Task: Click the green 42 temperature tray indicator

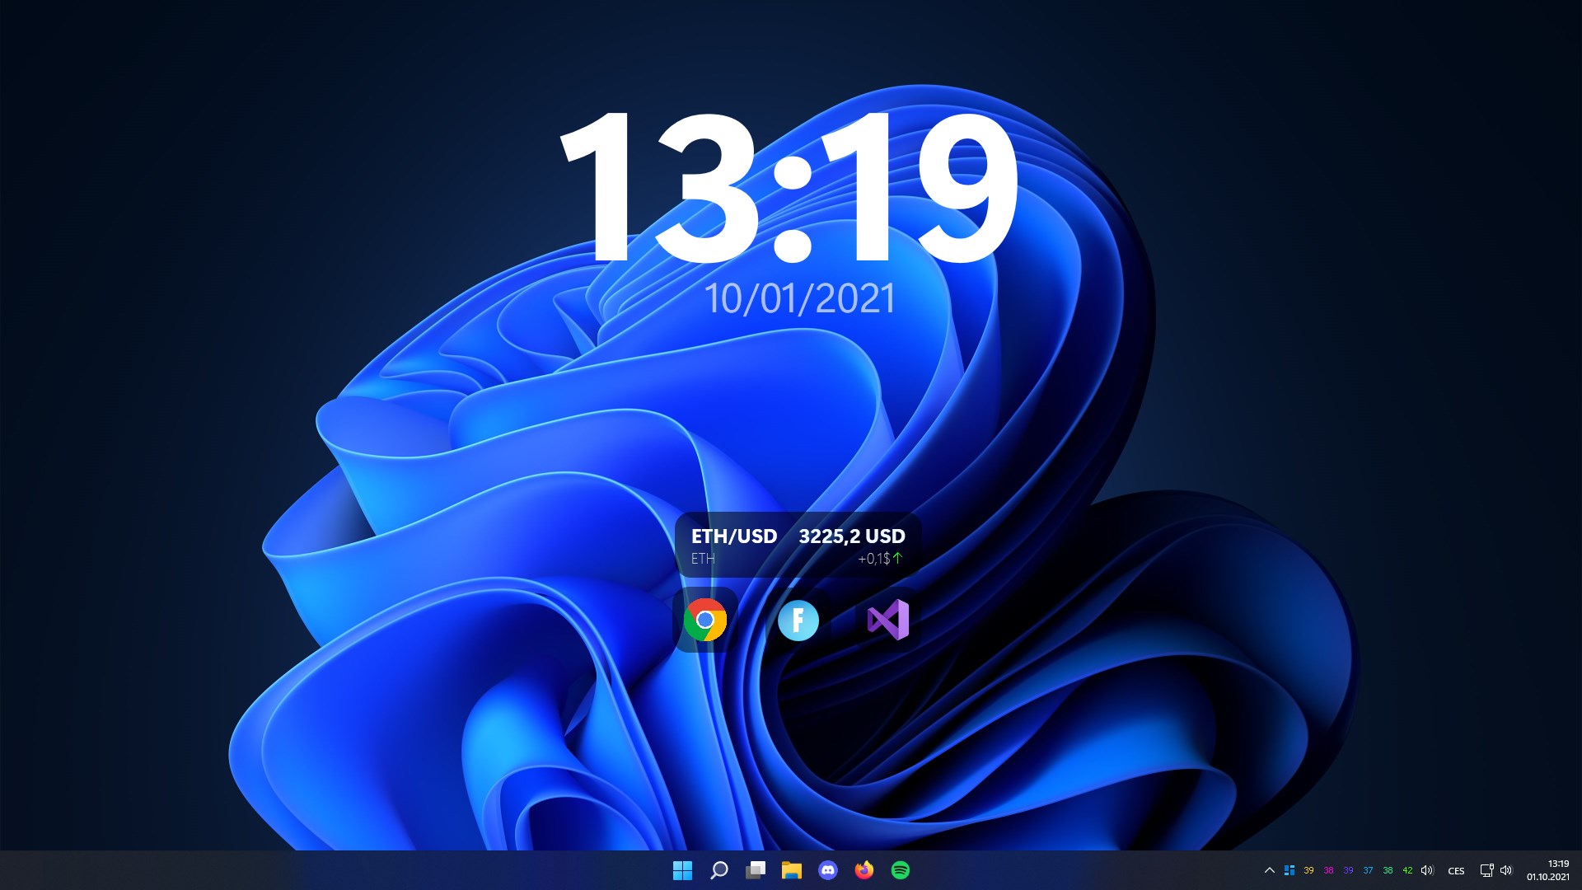Action: [1407, 870]
